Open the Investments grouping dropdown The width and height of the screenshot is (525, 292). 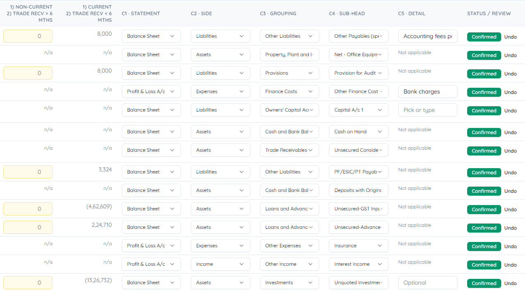[289, 283]
